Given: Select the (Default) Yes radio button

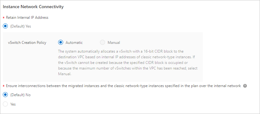Looking at the screenshot, I should pyautogui.click(x=6, y=26).
